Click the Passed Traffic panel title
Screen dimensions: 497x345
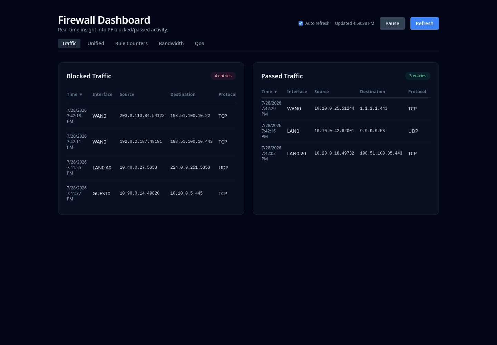(282, 76)
